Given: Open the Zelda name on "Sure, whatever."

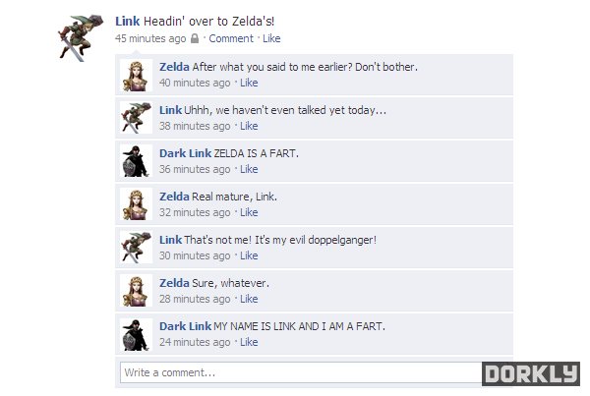Looking at the screenshot, I should pos(174,283).
